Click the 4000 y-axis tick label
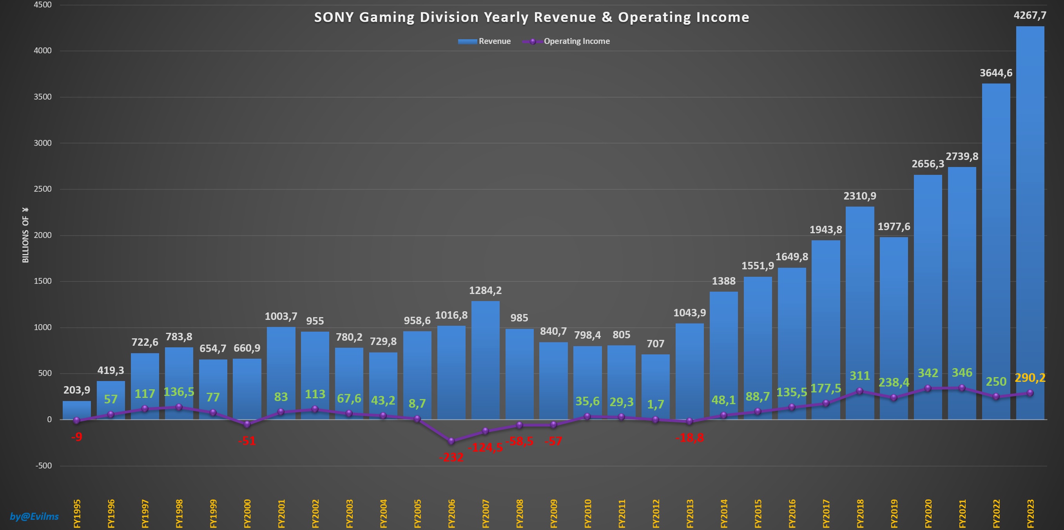 click(x=43, y=51)
